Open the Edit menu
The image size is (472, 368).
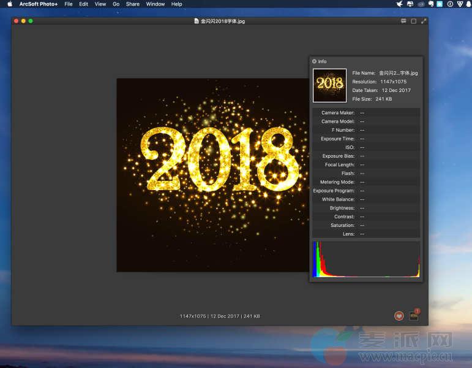(x=83, y=4)
